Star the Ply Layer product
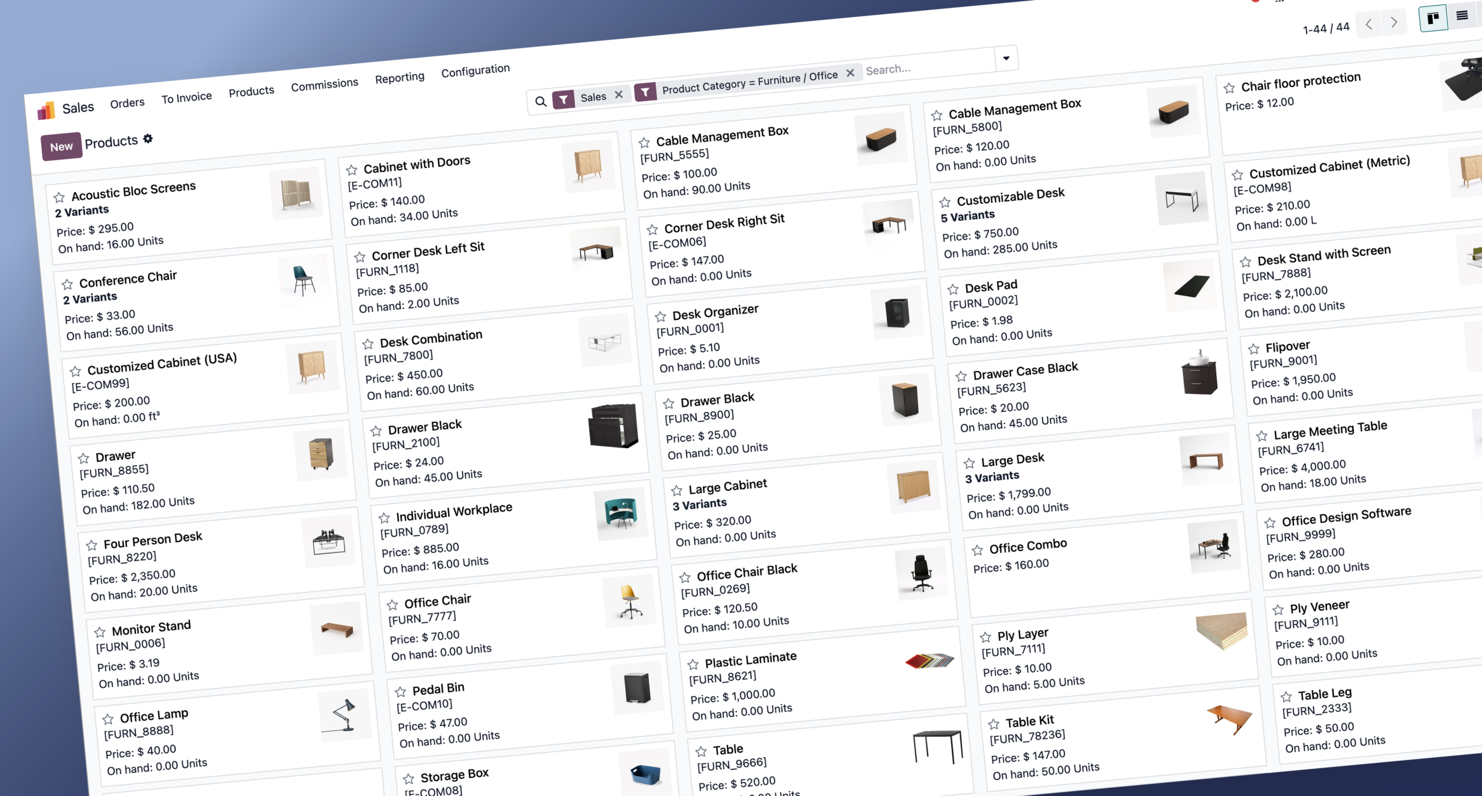The width and height of the screenshot is (1482, 796). pos(985,637)
